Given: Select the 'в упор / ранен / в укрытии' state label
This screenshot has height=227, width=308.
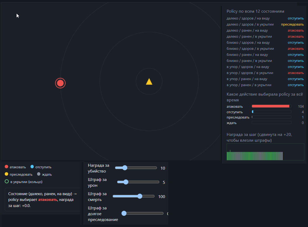Looking at the screenshot, I should pos(249,85).
